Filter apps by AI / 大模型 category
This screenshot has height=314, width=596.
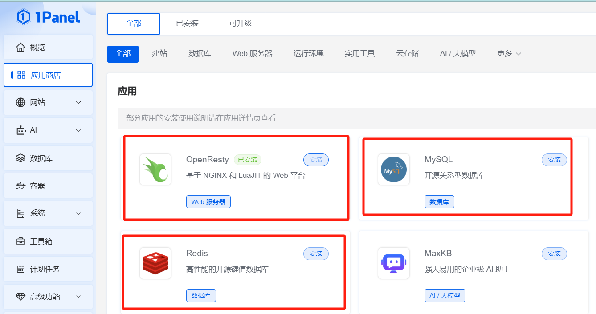tap(458, 54)
